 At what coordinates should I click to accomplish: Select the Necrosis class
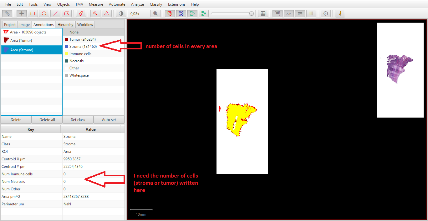(94, 61)
